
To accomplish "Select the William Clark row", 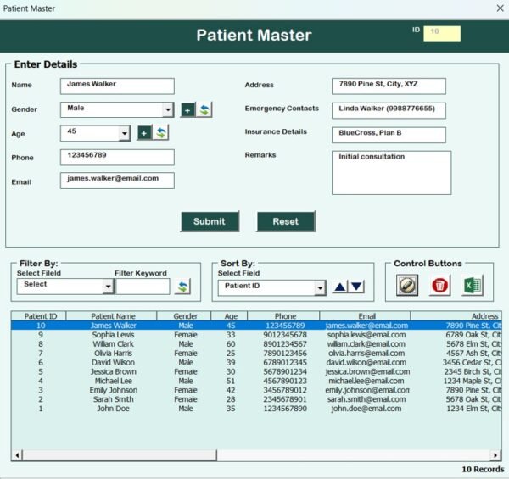I will [256, 343].
